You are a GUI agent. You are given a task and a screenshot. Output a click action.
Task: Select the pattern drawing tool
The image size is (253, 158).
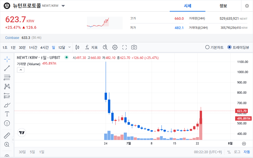7,86
